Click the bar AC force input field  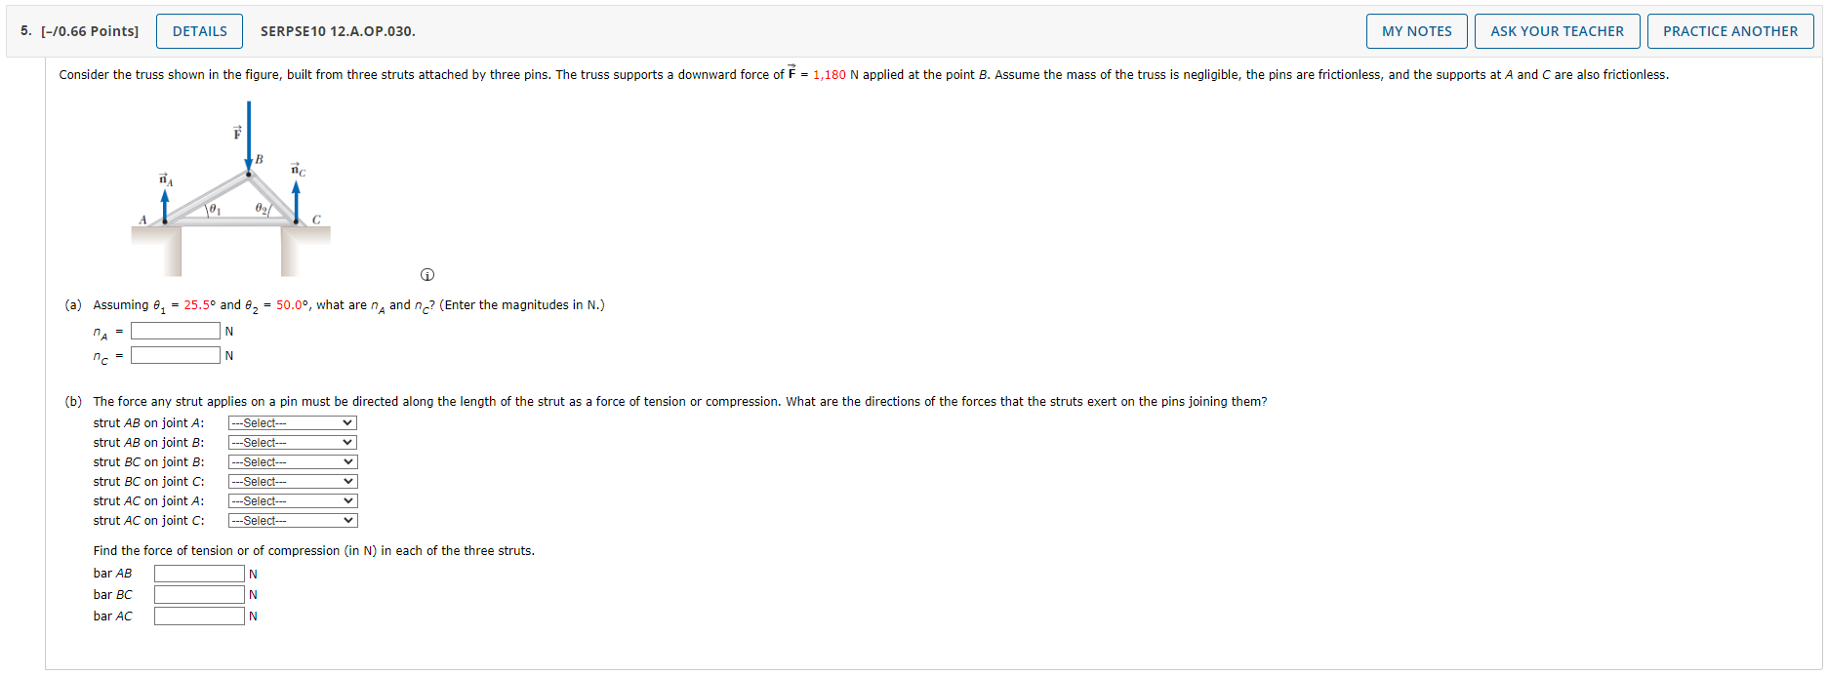(198, 616)
